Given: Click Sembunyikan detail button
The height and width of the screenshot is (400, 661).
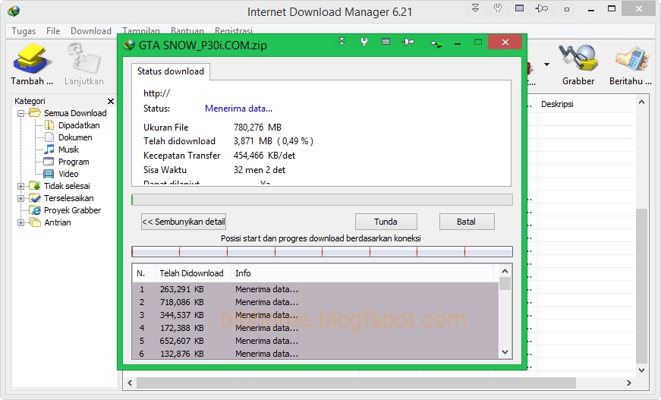Looking at the screenshot, I should [184, 222].
